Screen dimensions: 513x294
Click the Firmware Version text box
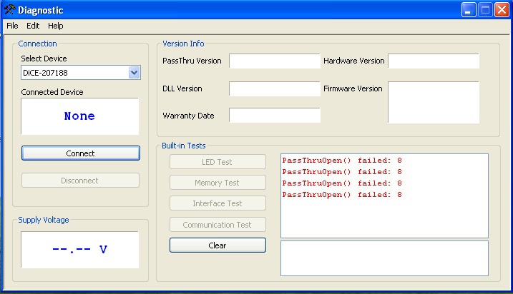pos(434,103)
